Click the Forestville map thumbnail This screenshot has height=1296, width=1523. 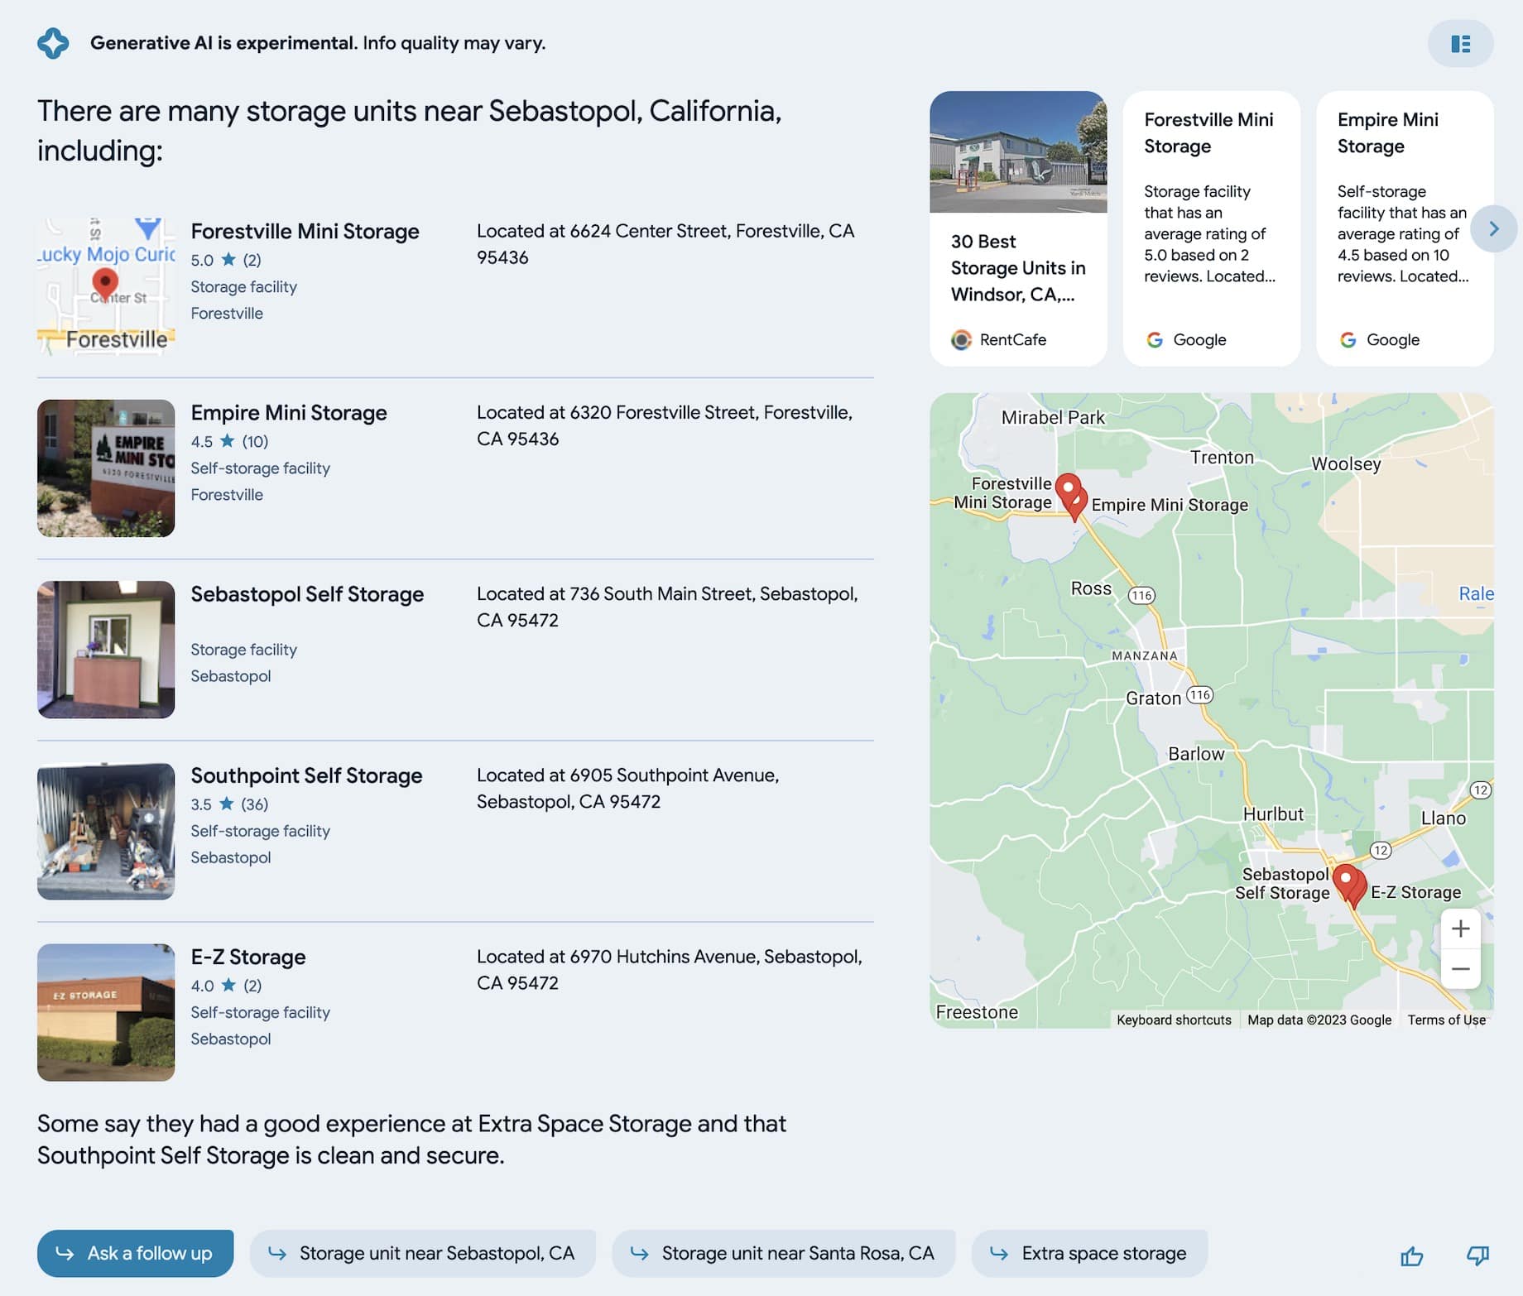coord(106,286)
